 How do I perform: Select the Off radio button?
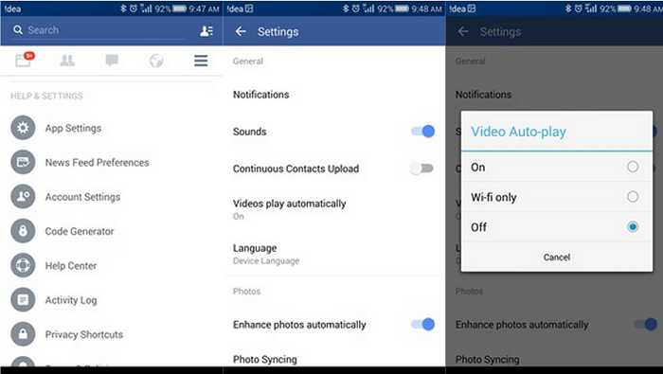(x=633, y=227)
